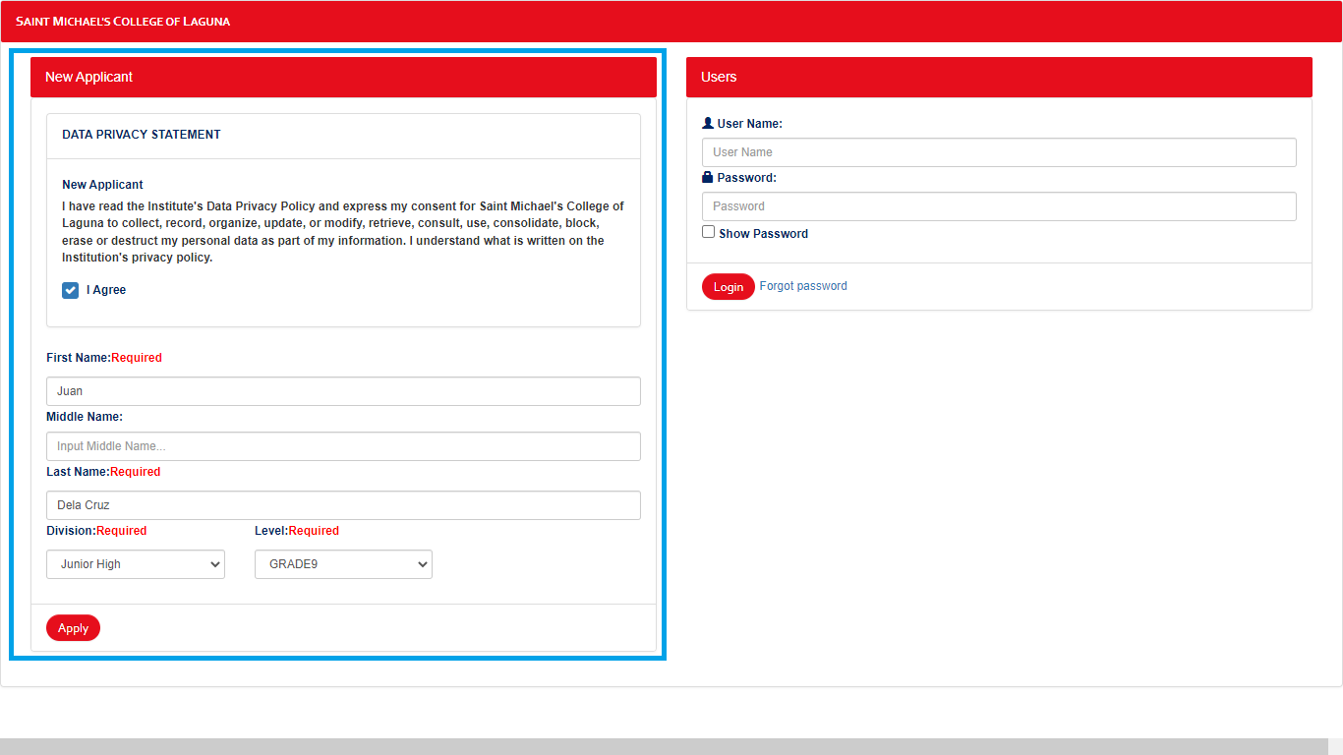The image size is (1343, 755).
Task: Click the user silhouette icon beside User Name
Action: pyautogui.click(x=707, y=123)
